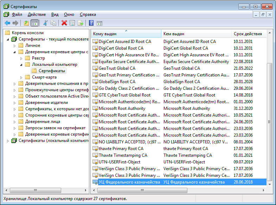Select thawte Primary Root CA certificate
The height and width of the screenshot is (205, 276).
click(x=179, y=149)
